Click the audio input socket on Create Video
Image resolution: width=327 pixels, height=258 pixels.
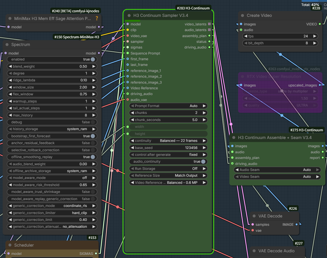pyautogui.click(x=241, y=30)
